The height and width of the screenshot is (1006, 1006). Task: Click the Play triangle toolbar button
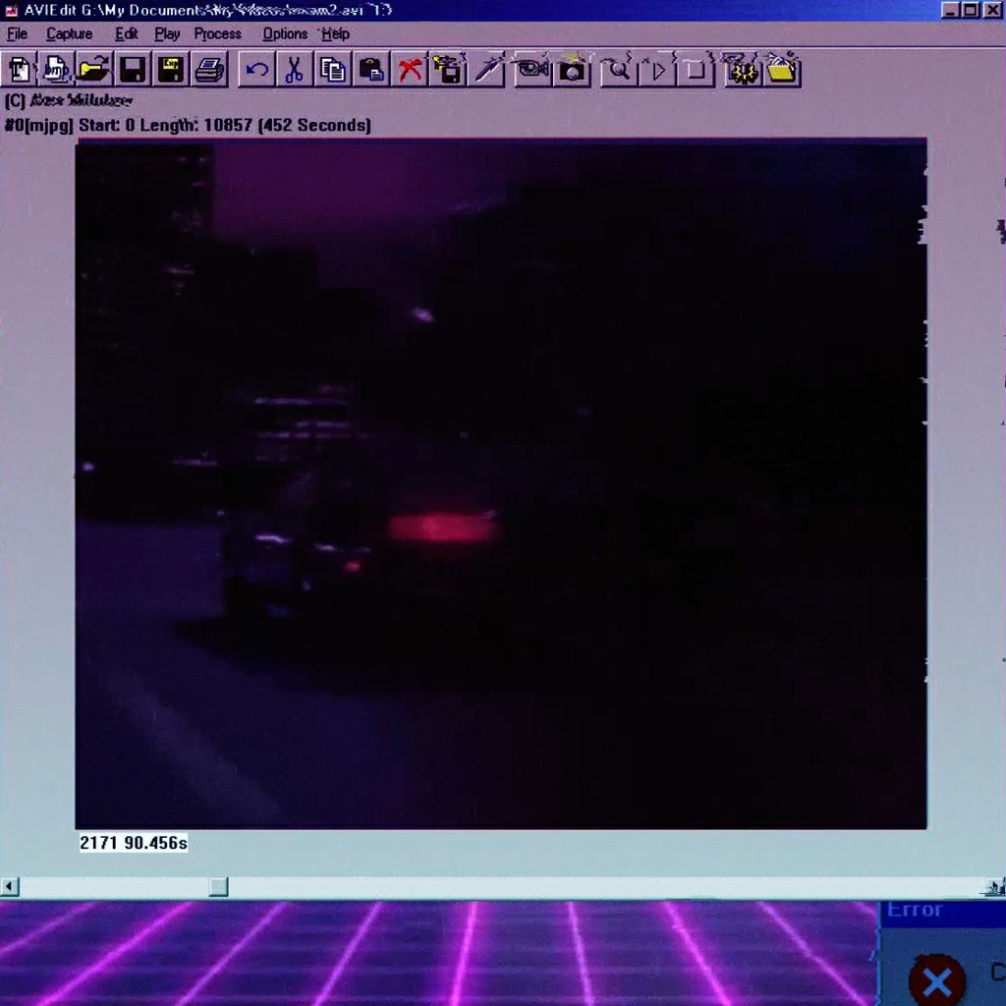click(657, 70)
